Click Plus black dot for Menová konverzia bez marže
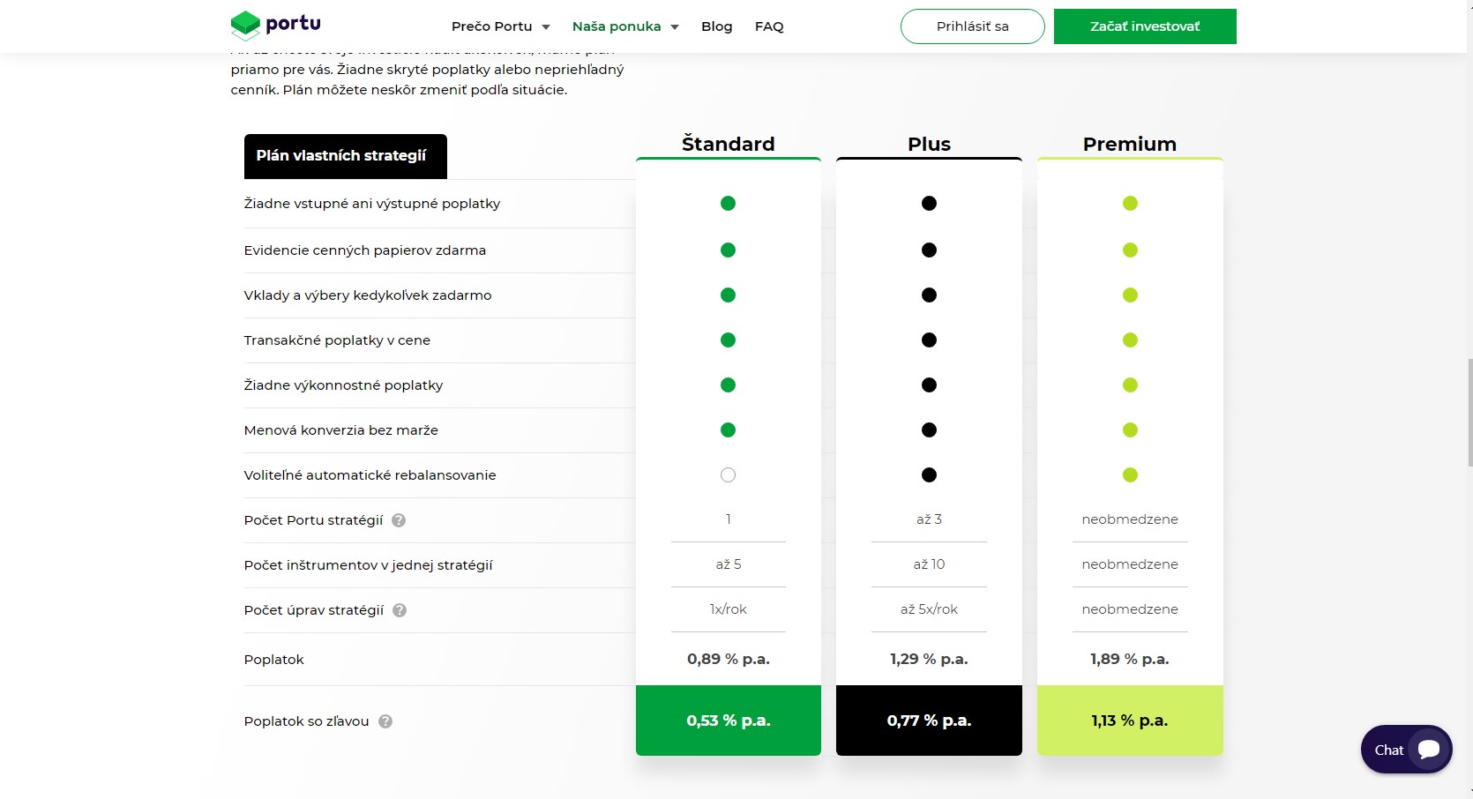Screen dimensions: 1473x799 click(929, 430)
